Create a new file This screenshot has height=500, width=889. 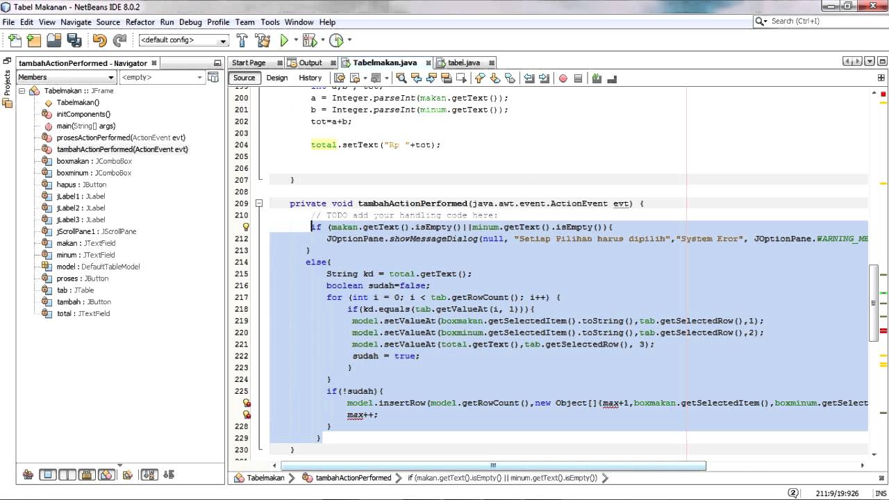15,40
